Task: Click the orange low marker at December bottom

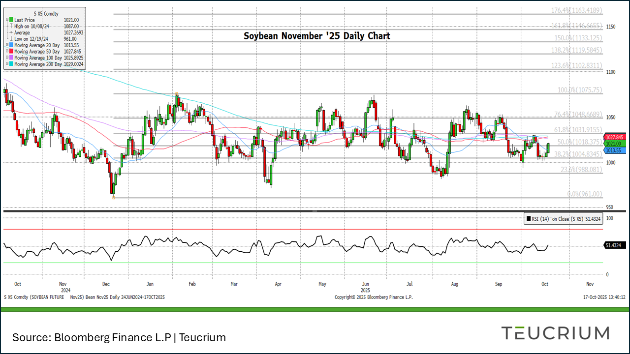Action: (114, 198)
